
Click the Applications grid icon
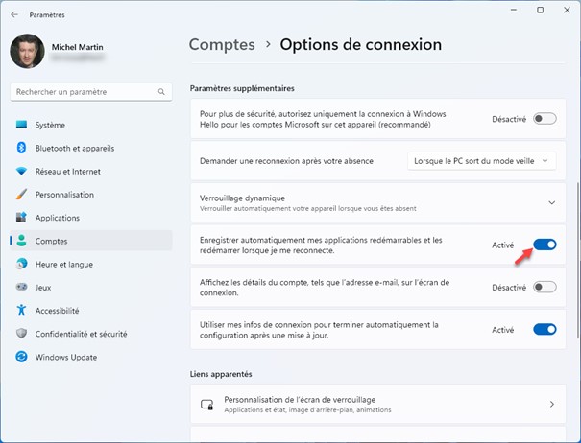point(21,218)
